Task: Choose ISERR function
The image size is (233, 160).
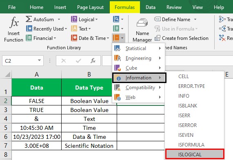Action: tap(195, 115)
